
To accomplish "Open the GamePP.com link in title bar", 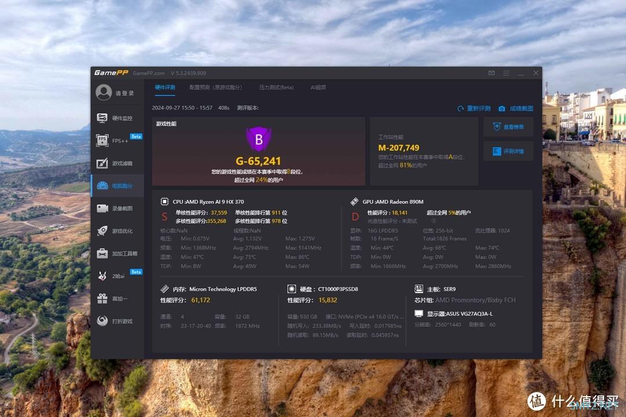I will 148,73.
